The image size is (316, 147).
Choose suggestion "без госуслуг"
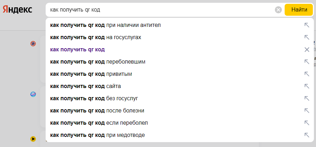point(179,98)
